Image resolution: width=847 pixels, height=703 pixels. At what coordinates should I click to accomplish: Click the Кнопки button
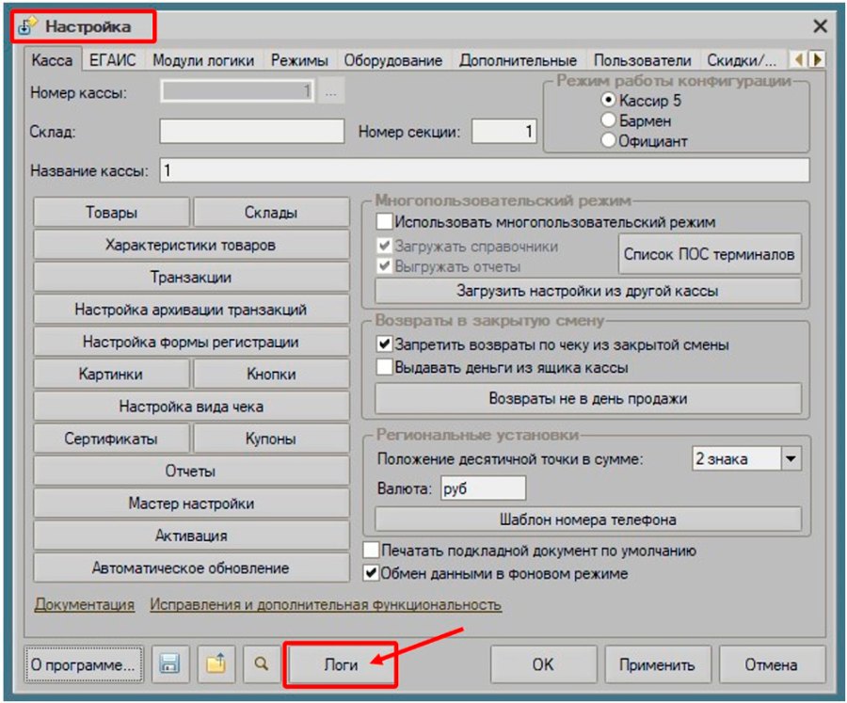coord(271,374)
